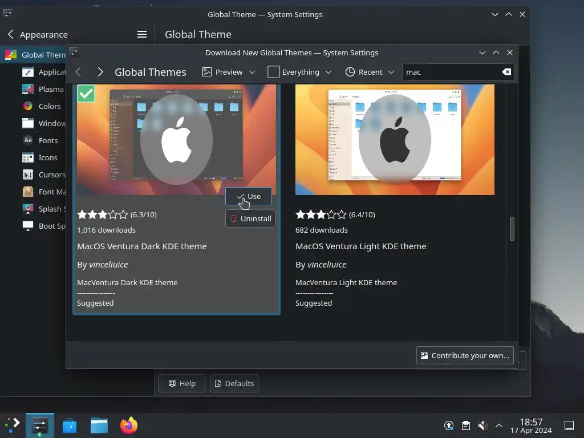Click the MacOS Ventura Light KDE theme title
Viewport: 584px width, 438px height.
[360, 246]
